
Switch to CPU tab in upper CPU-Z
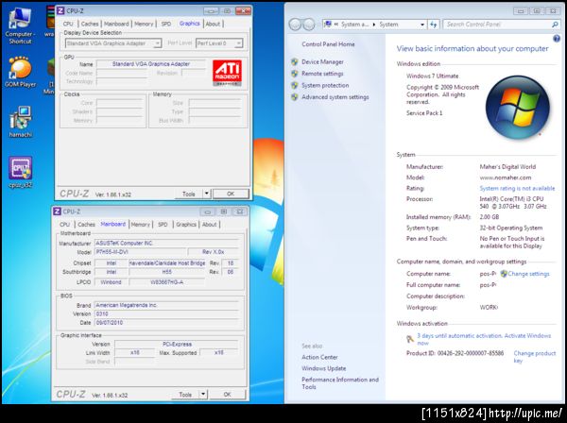coord(68,24)
